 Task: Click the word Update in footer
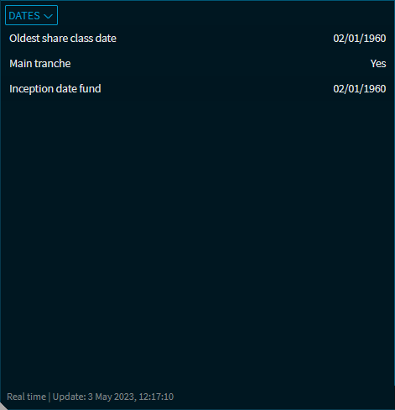(x=69, y=397)
